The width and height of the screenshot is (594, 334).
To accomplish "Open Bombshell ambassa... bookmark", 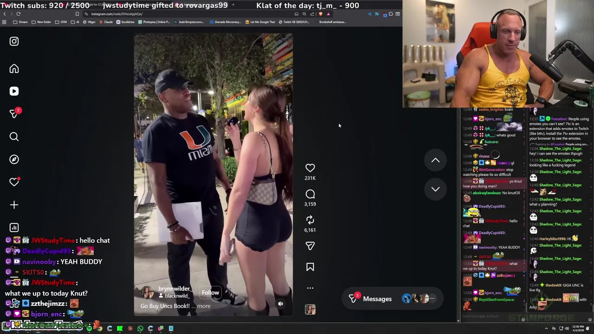I will (x=332, y=22).
